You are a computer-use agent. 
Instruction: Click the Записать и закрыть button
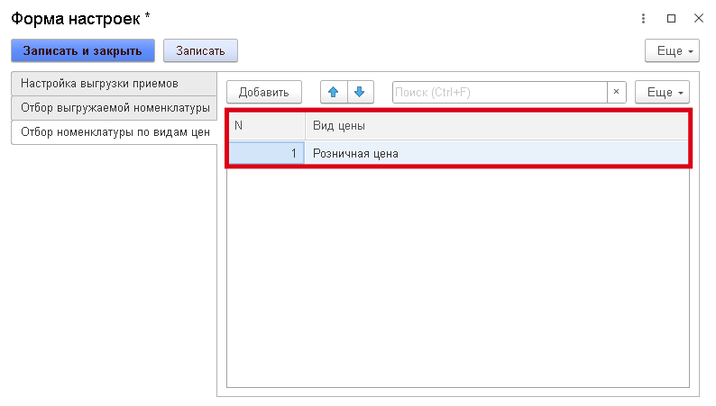[x=83, y=50]
